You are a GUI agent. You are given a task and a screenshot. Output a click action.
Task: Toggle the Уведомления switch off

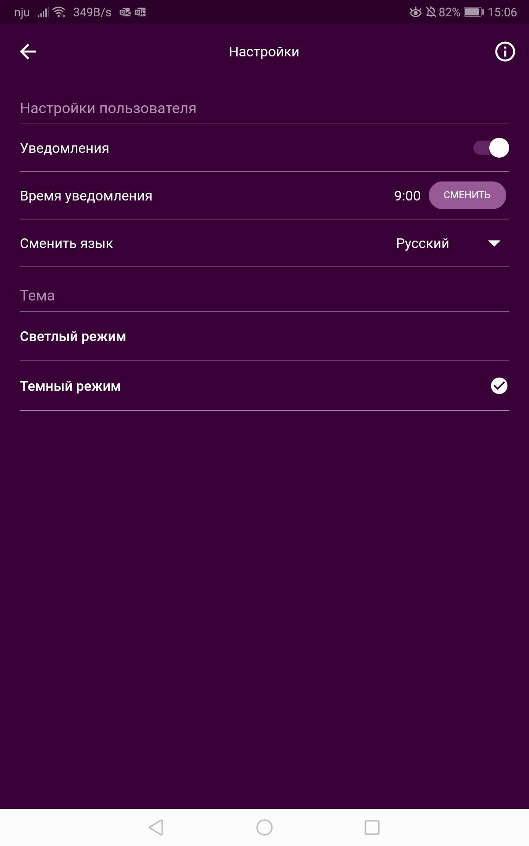coord(491,148)
